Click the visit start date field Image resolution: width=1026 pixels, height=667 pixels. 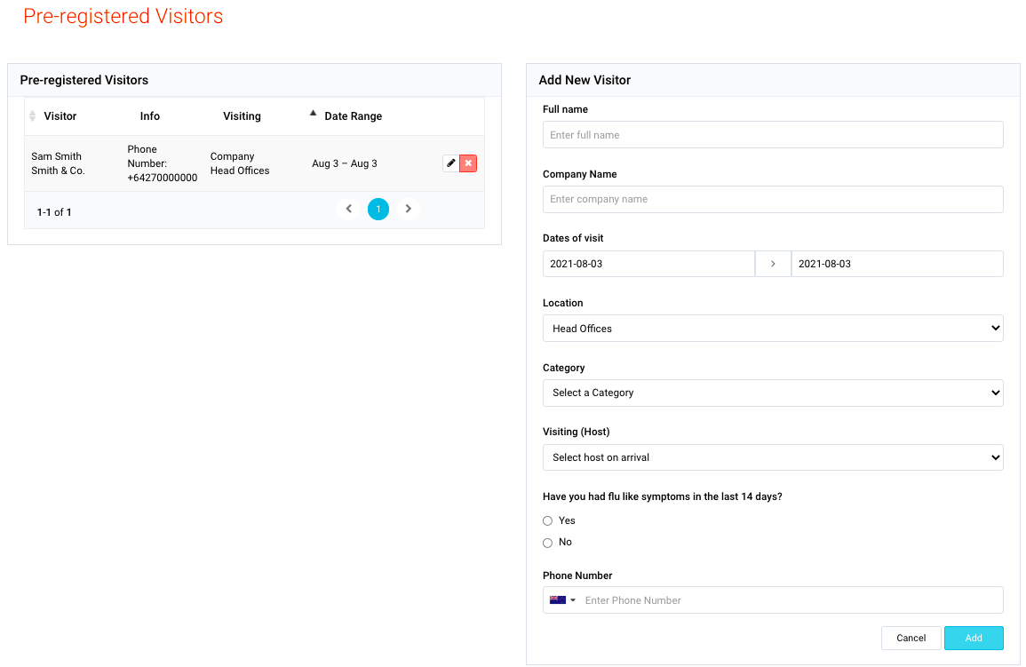[x=648, y=264]
